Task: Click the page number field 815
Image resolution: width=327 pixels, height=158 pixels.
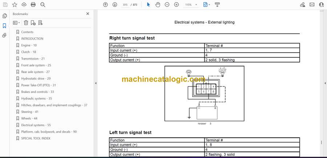Action: (x=125, y=5)
